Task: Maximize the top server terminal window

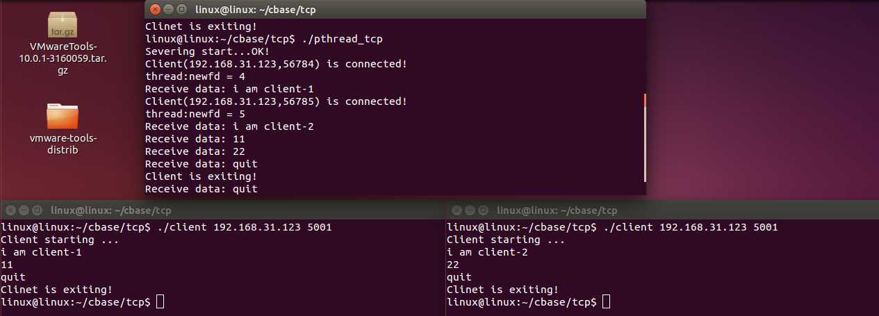Action: click(182, 10)
